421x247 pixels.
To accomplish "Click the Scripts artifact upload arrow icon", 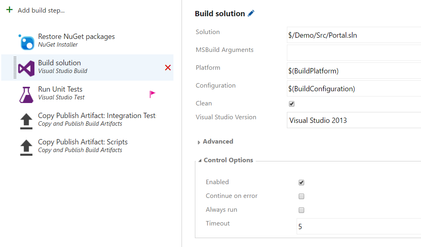I will pyautogui.click(x=26, y=147).
